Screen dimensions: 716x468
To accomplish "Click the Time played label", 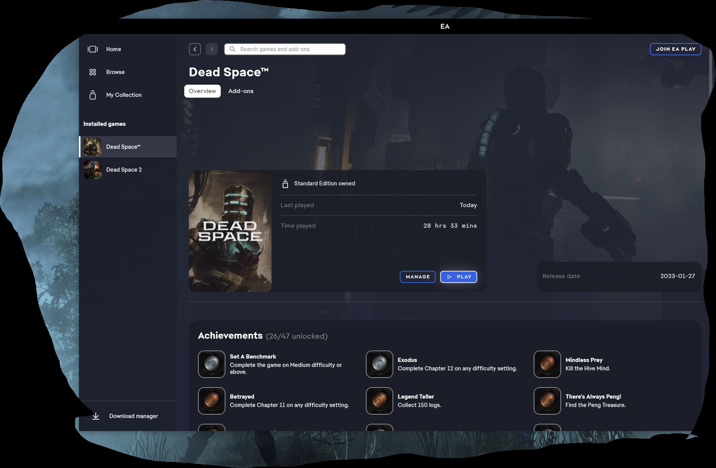I will click(298, 226).
